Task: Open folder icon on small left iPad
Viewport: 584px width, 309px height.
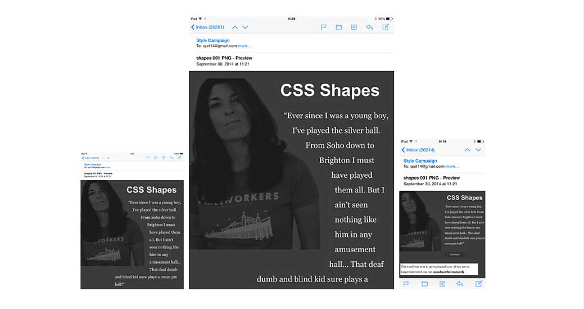Action: (156, 158)
